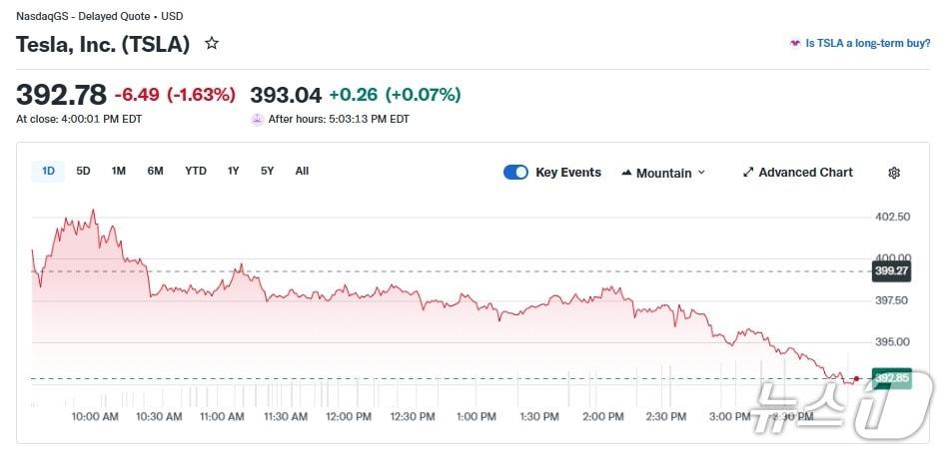
Task: Click the Advanced Chart expand arrows icon
Action: [x=748, y=173]
